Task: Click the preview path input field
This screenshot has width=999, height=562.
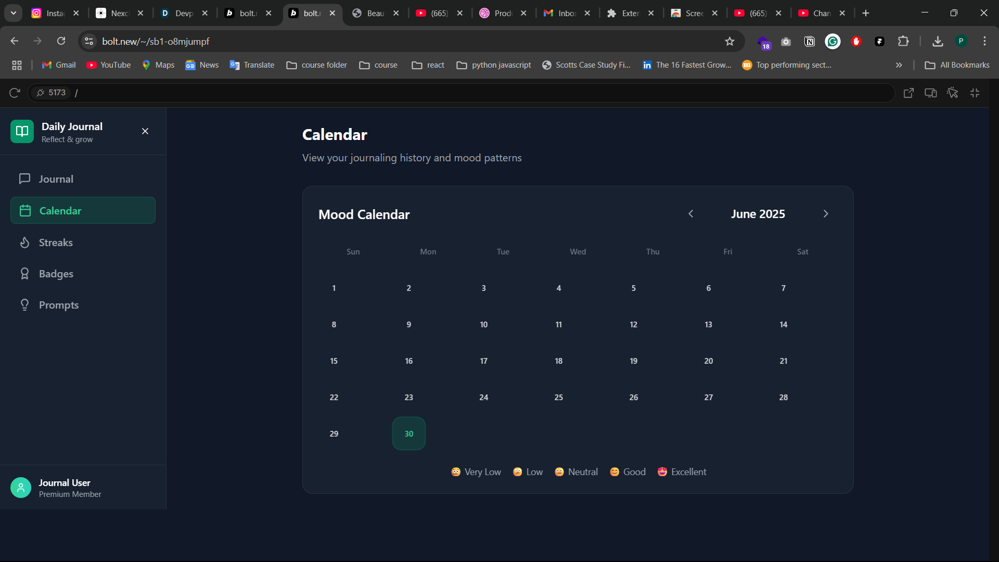Action: click(x=468, y=93)
